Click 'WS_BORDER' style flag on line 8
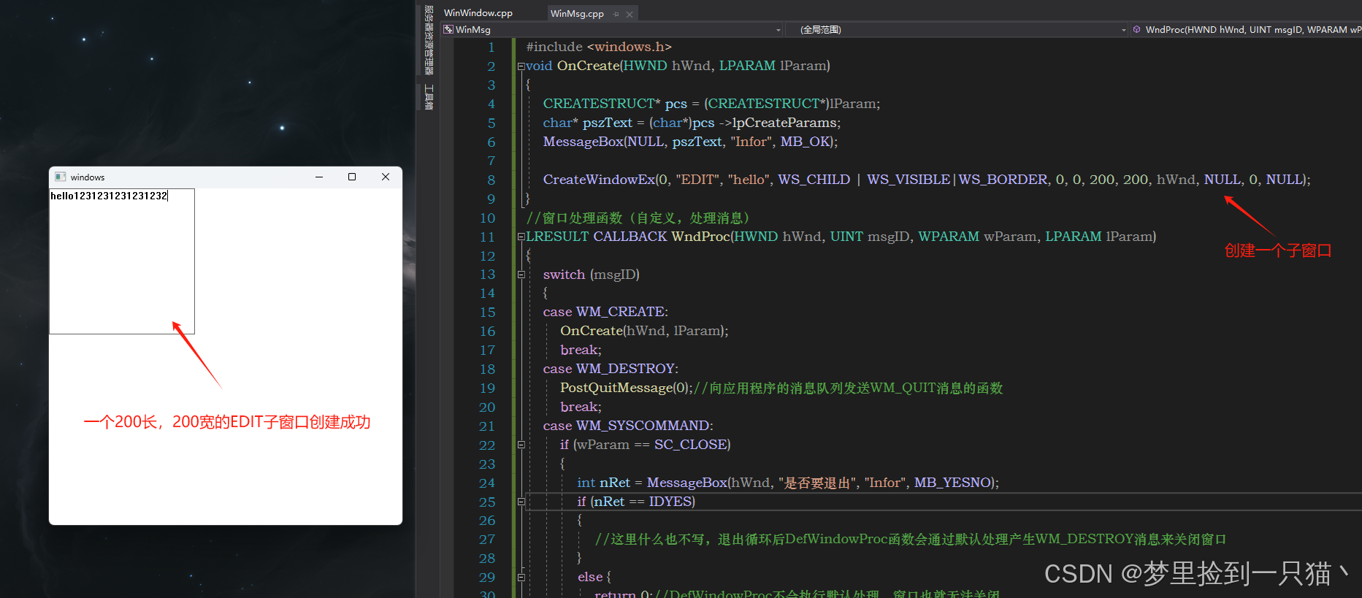The width and height of the screenshot is (1362, 598). tap(1003, 180)
